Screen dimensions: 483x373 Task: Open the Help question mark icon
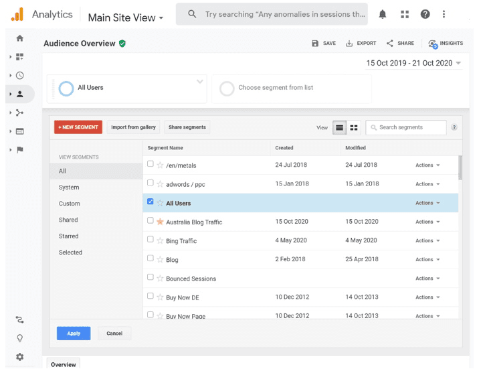(425, 14)
